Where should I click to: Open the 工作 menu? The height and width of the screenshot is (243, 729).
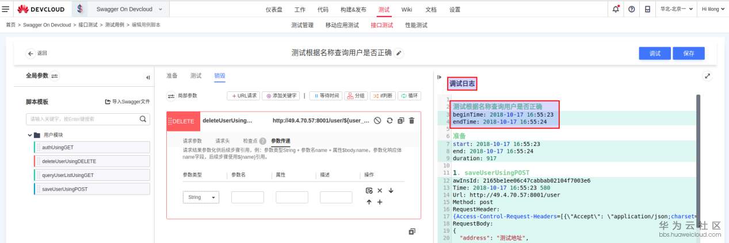[x=300, y=9]
